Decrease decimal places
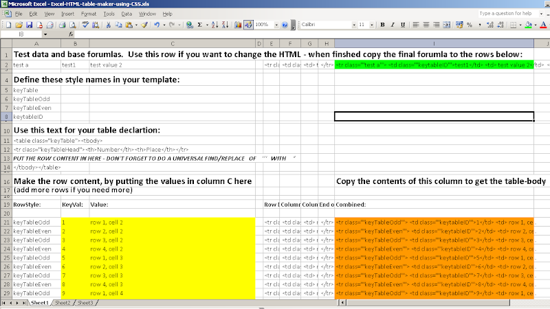This screenshot has width=550, height=309. (x=500, y=25)
